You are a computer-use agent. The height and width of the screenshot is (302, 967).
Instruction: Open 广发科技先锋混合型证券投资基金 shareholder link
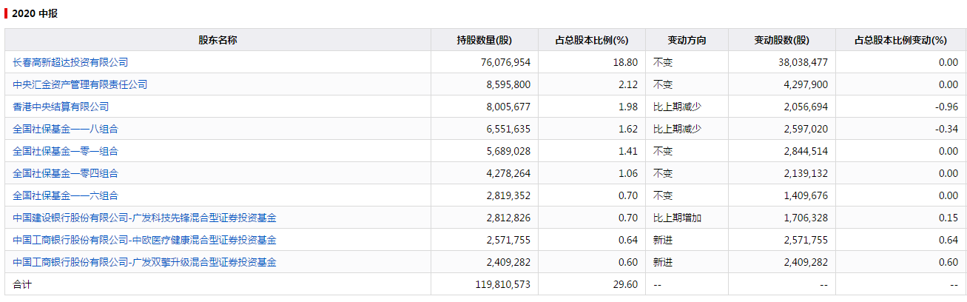point(144,218)
